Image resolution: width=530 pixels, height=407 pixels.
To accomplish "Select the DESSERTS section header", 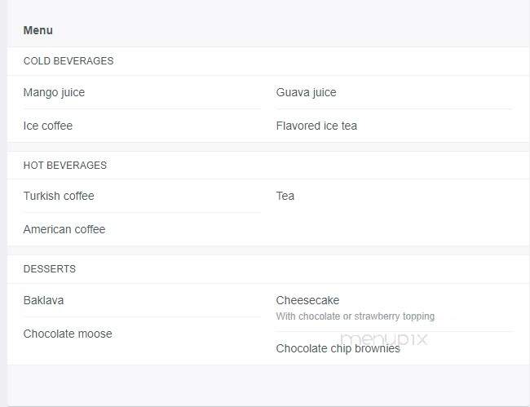I will pyautogui.click(x=50, y=269).
